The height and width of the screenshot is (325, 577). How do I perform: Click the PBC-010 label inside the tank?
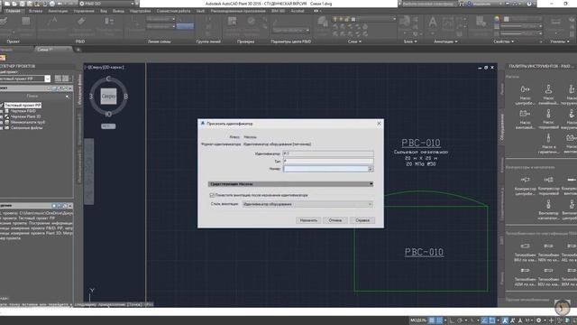(x=424, y=252)
